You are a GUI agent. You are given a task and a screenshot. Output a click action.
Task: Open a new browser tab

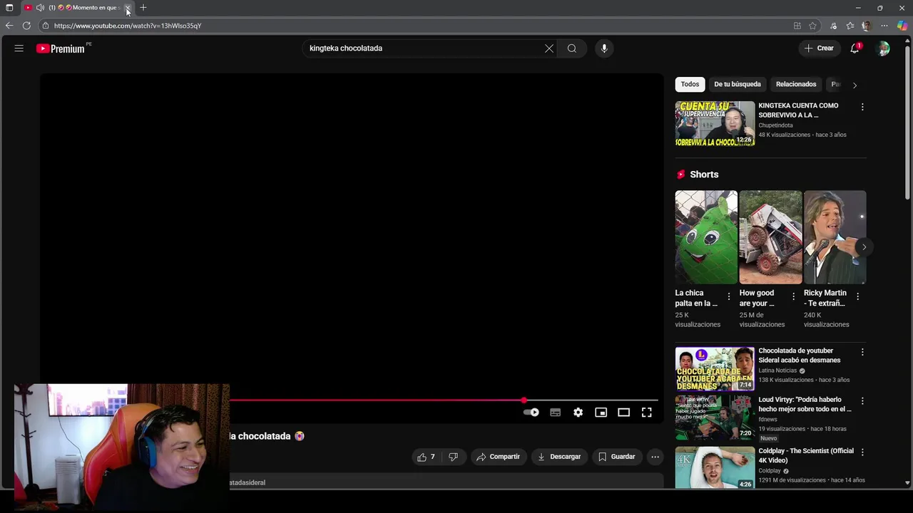pos(143,8)
